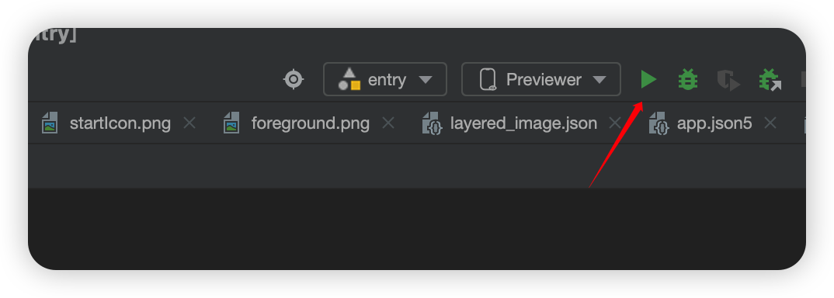Expand the arrow beside entry module
834x298 pixels.
coord(425,80)
